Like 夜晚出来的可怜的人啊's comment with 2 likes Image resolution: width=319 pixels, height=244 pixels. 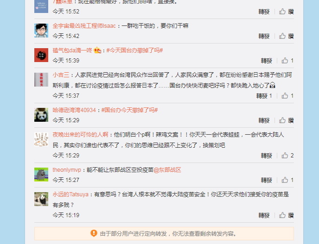coord(287,156)
